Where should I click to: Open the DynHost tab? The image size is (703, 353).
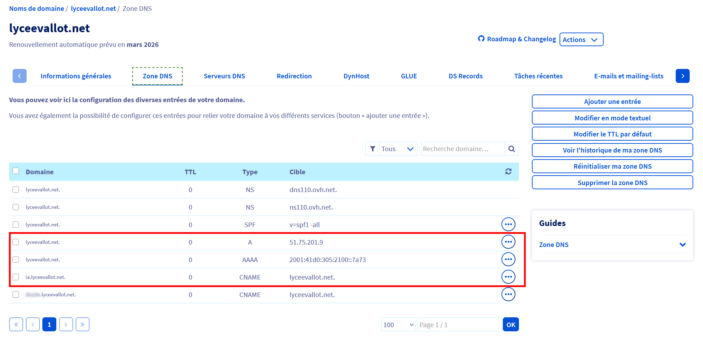pos(356,76)
